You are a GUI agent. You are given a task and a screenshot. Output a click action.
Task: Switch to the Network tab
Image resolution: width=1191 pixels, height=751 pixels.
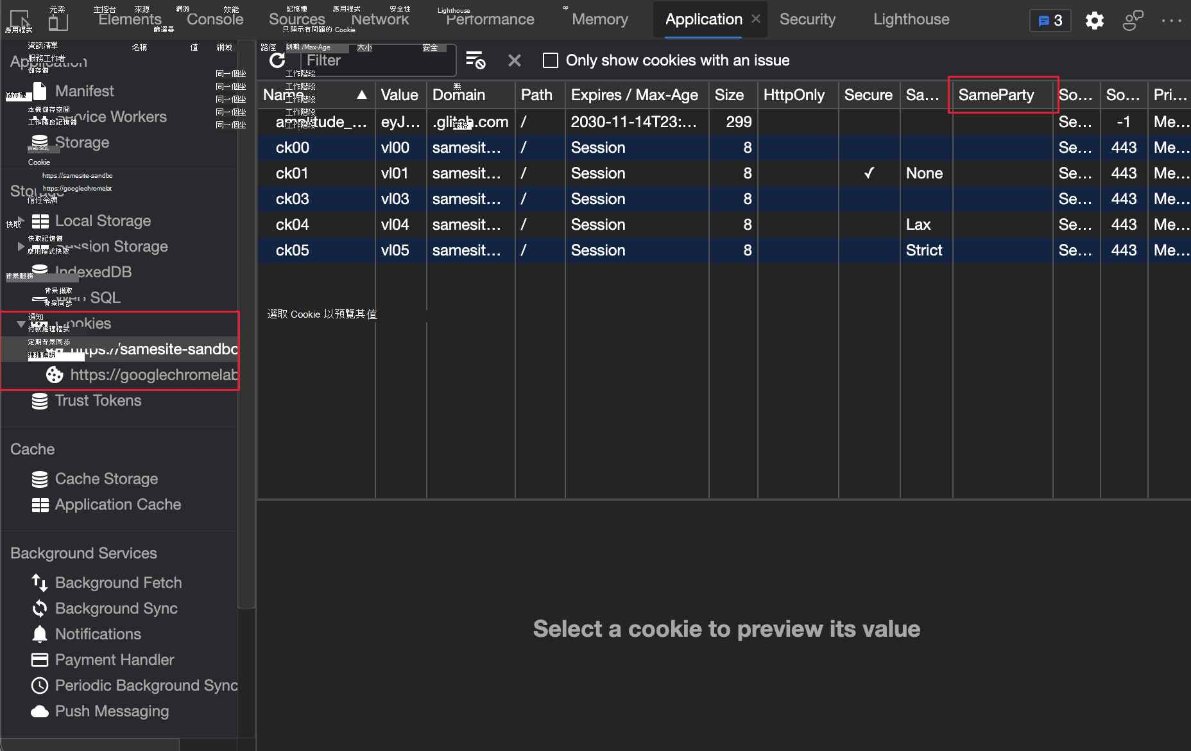380,19
